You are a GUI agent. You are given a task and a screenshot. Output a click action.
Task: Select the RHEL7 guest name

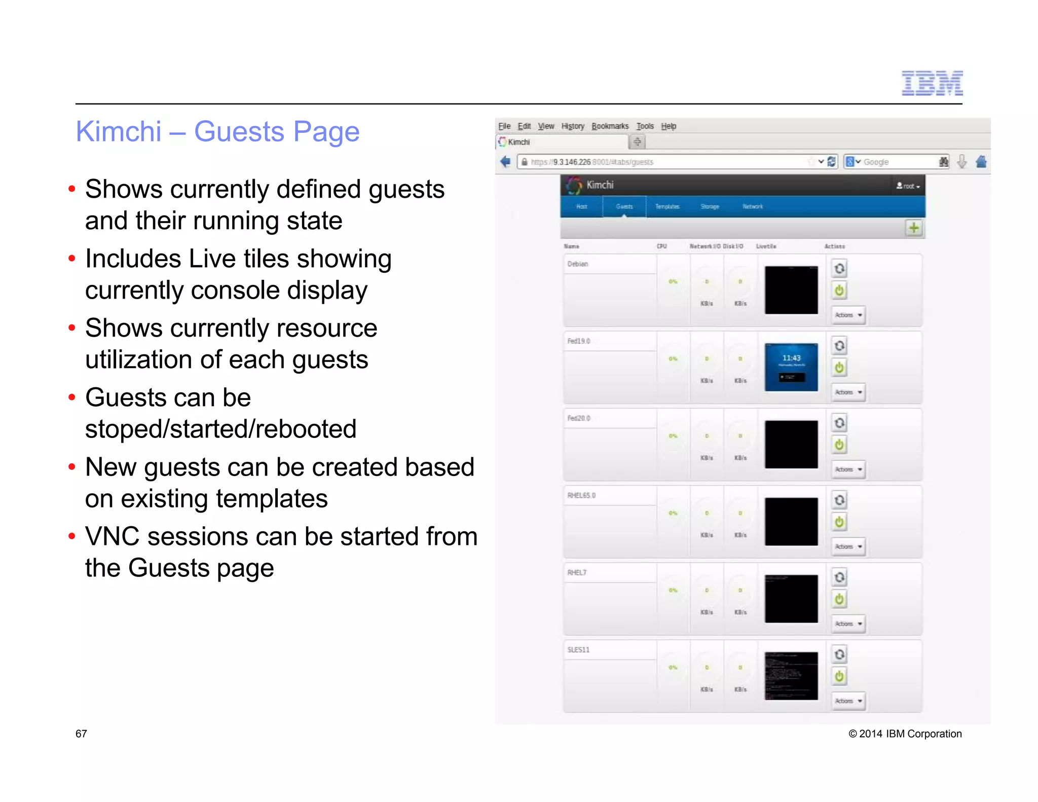coord(576,572)
